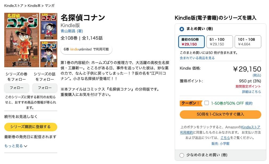Open the coupon 規約 terms link

(x=249, y=103)
